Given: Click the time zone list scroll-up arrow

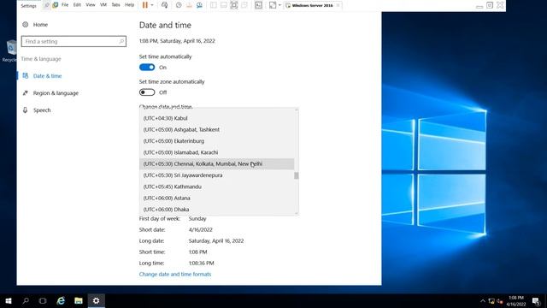Looking at the screenshot, I should tap(297, 110).
